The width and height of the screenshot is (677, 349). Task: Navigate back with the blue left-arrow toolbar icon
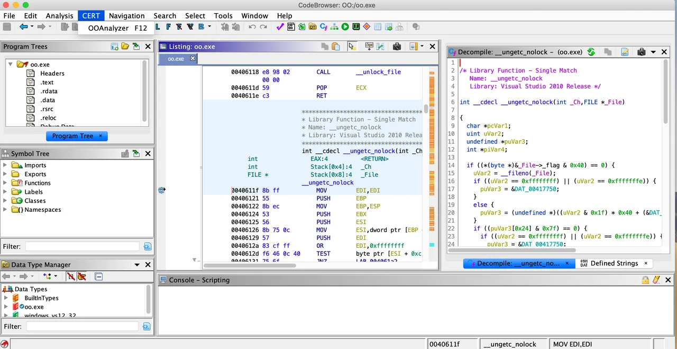(x=25, y=26)
